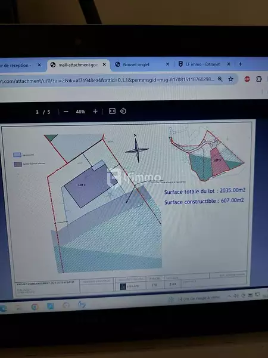Open the address bar zoom magnifier icon
268x358 pixels.
pyautogui.click(x=220, y=79)
